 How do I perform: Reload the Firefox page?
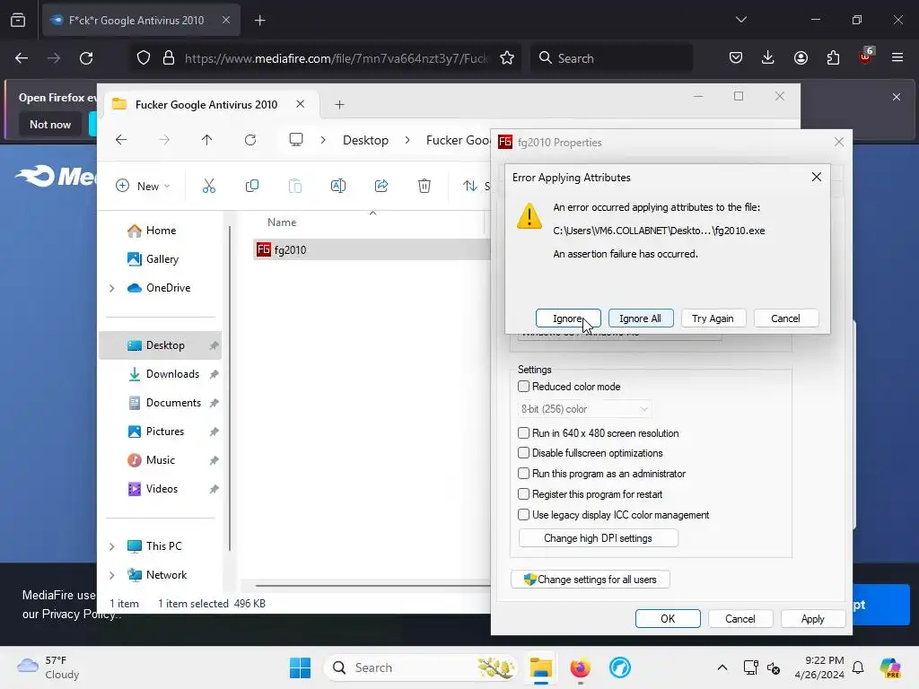coord(86,58)
